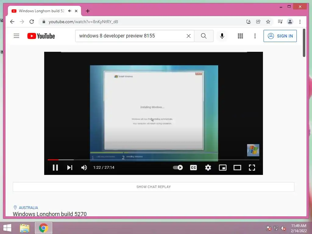312x234 pixels.
Task: Open the network icon in system tray
Action: pos(276,228)
